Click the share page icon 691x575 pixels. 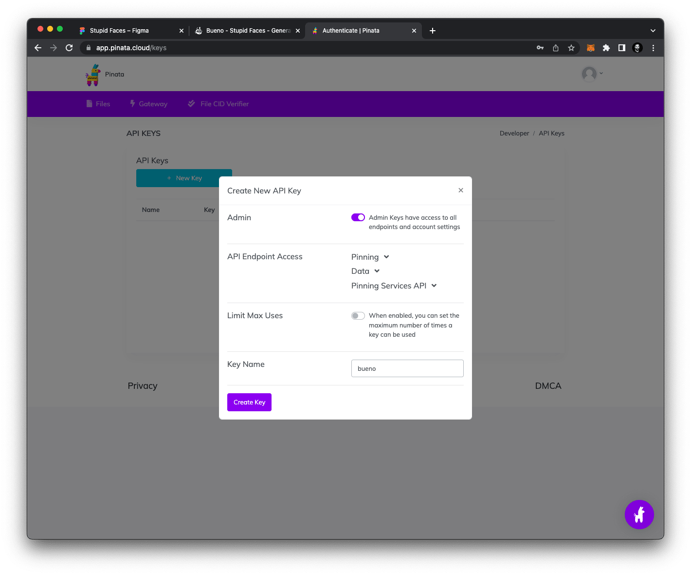(x=556, y=48)
